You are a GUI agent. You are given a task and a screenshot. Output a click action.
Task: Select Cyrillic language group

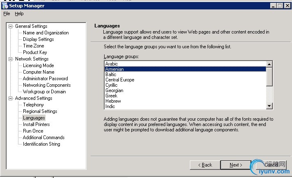tap(112, 85)
